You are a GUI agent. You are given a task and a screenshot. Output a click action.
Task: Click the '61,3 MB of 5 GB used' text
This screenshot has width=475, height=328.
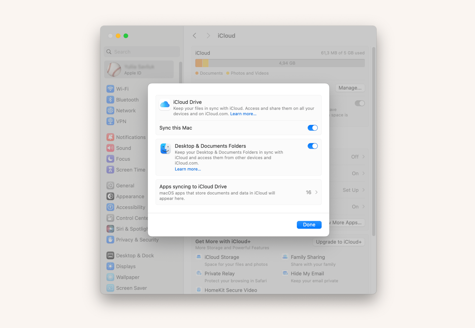click(343, 53)
